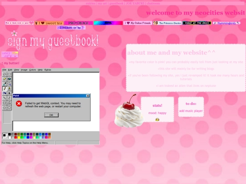Choose the Rounded Rectangle tool
246x184 pixels.
pos(9,108)
